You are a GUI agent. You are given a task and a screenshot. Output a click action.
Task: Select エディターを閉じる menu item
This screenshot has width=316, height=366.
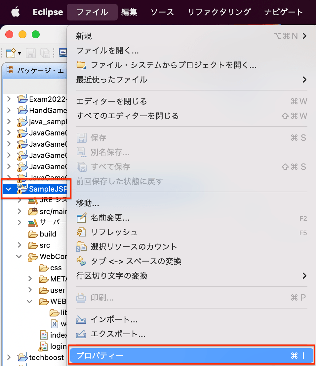pos(191,101)
